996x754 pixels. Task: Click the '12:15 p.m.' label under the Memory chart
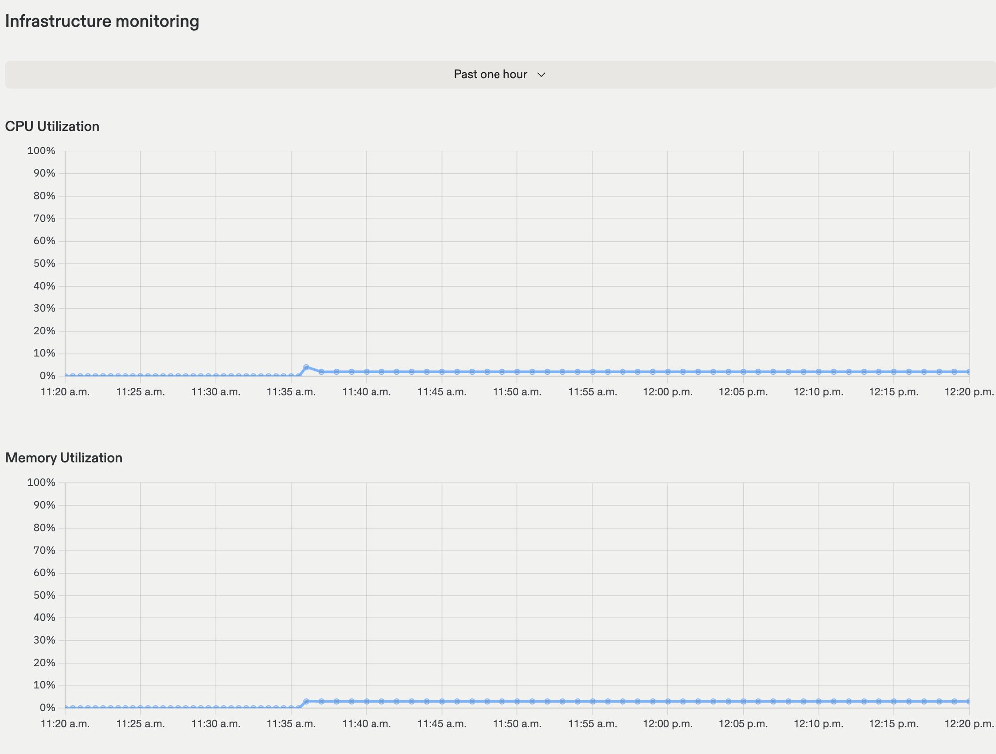tap(894, 724)
